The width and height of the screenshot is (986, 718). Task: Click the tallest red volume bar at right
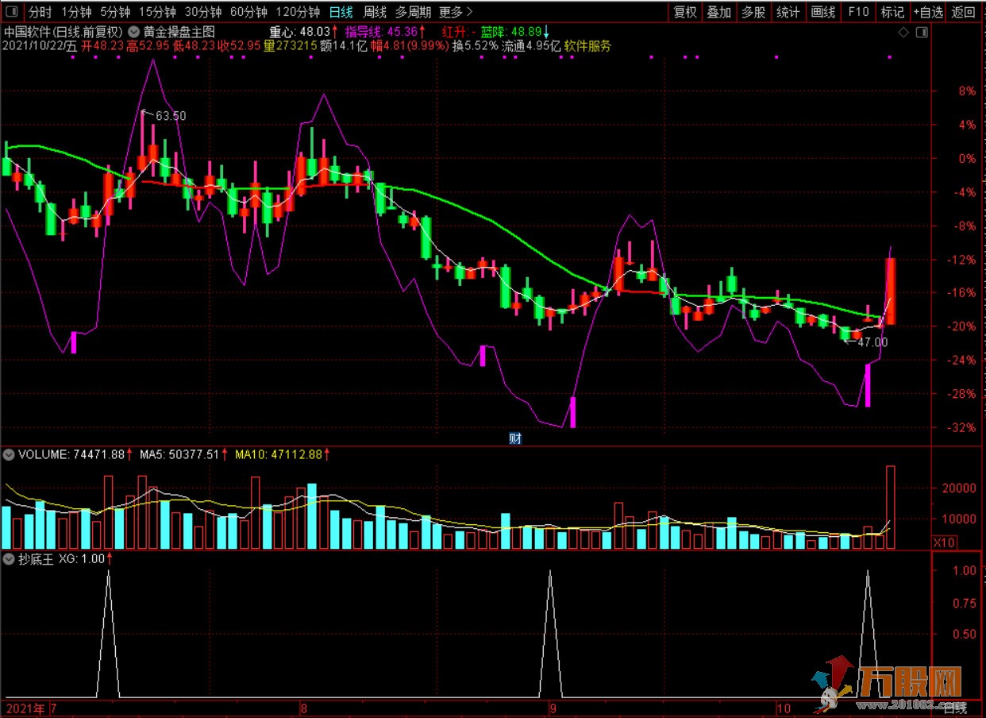(x=891, y=507)
